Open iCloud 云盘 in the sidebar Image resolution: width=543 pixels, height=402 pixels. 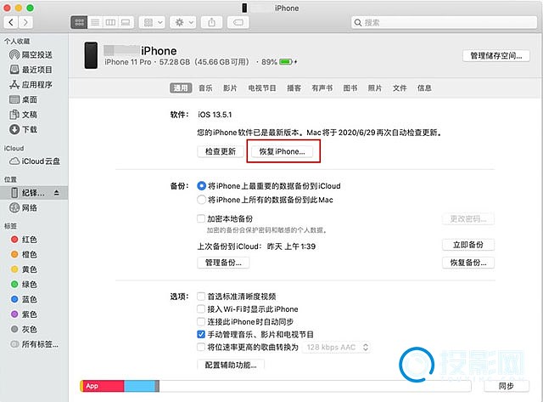pos(39,161)
